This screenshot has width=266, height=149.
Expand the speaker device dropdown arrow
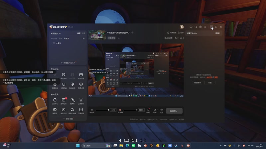pyautogui.click(x=122, y=110)
